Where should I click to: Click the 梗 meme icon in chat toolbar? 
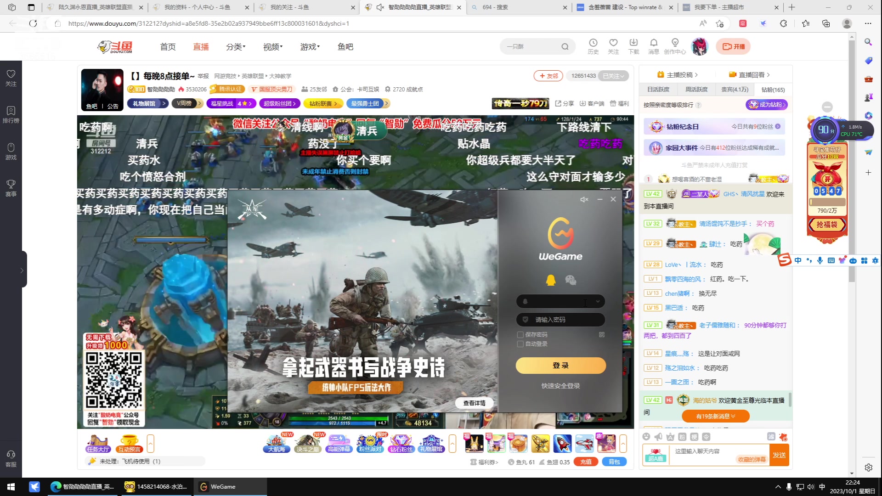694,437
